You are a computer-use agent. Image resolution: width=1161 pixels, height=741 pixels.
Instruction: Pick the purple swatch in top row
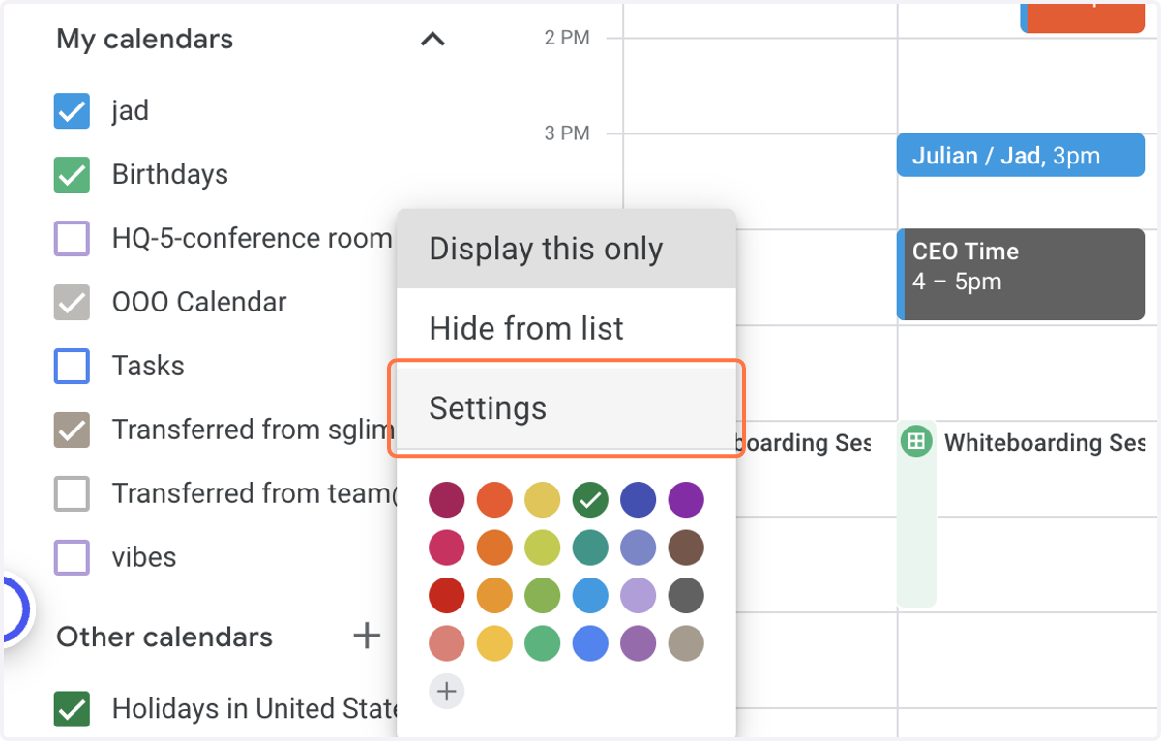(x=686, y=500)
